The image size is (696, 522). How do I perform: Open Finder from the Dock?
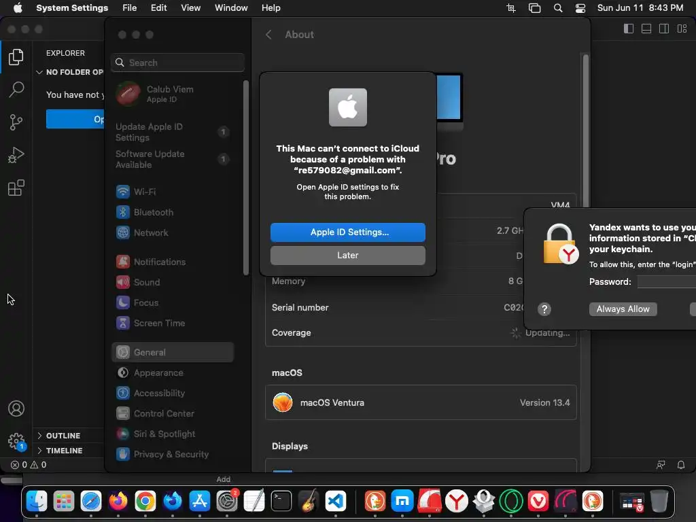[37, 502]
